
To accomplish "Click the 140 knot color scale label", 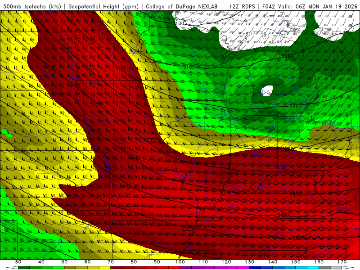I will 273,262.
